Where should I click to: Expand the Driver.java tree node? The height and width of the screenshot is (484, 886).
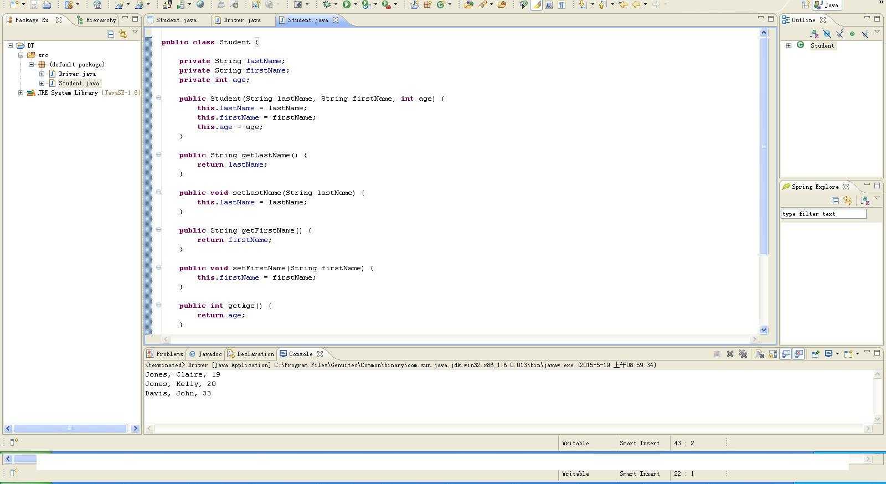[x=42, y=74]
